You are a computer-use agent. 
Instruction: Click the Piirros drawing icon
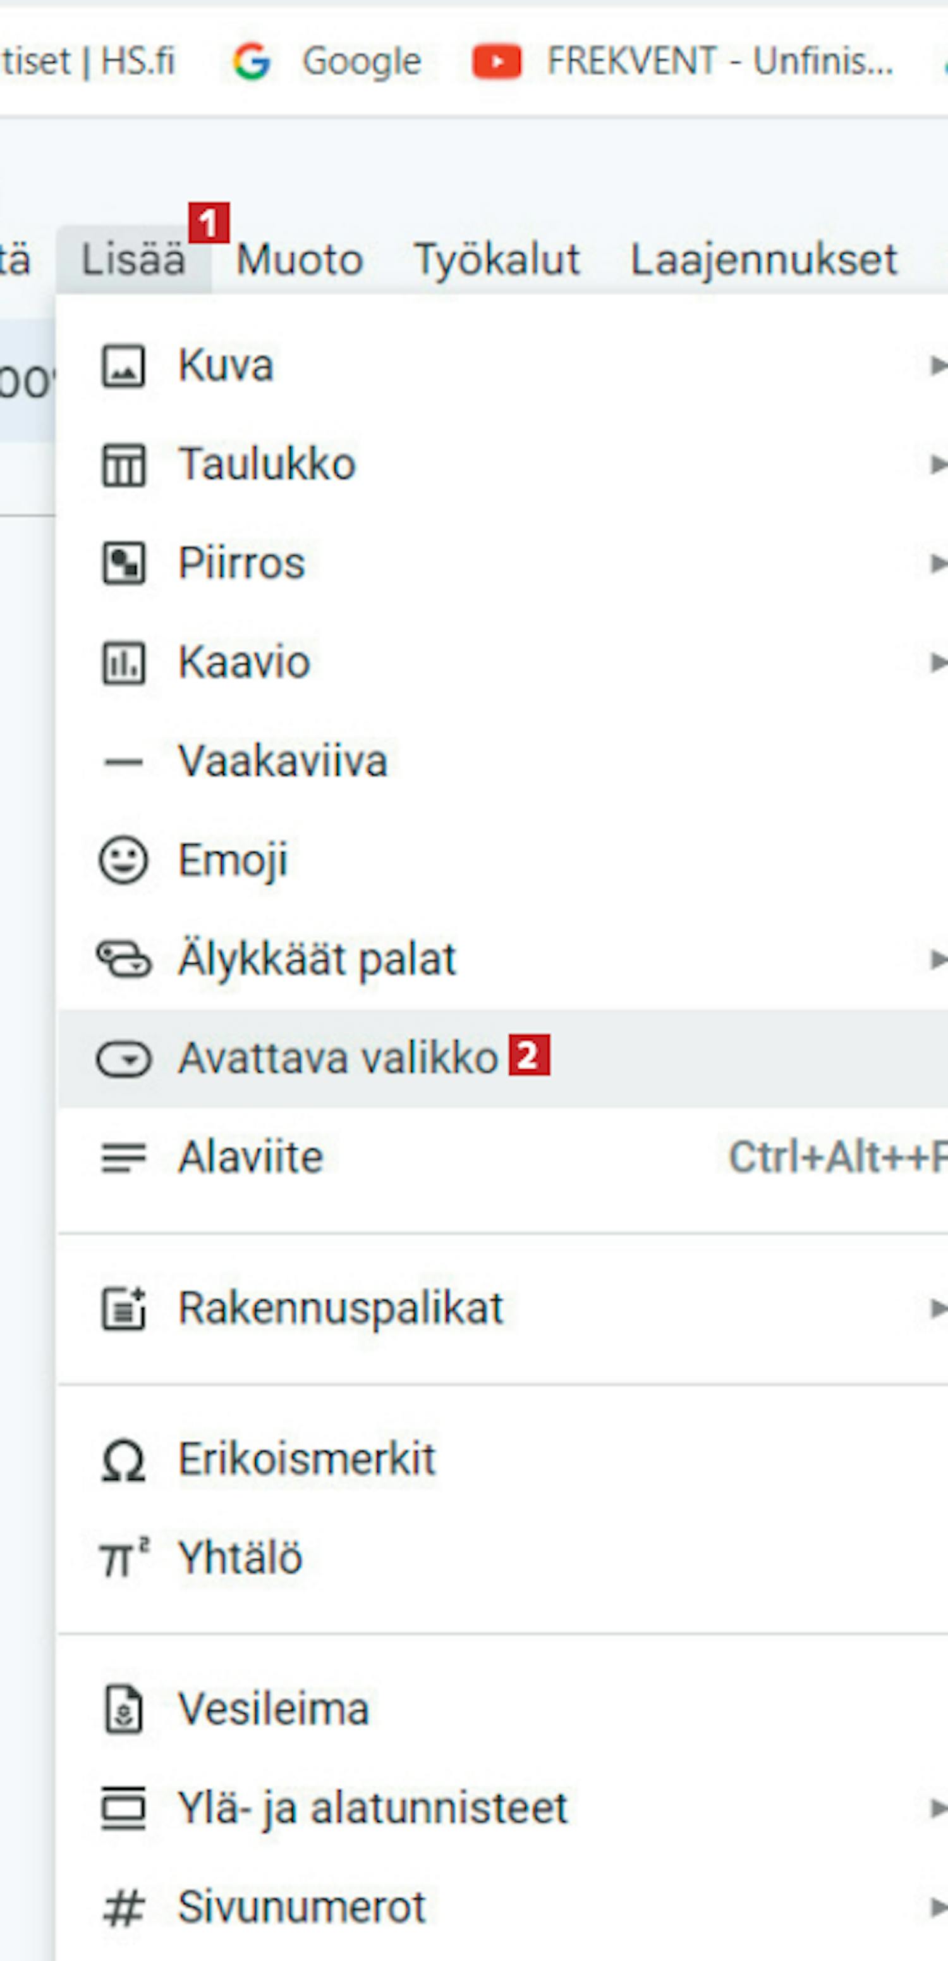(x=123, y=563)
